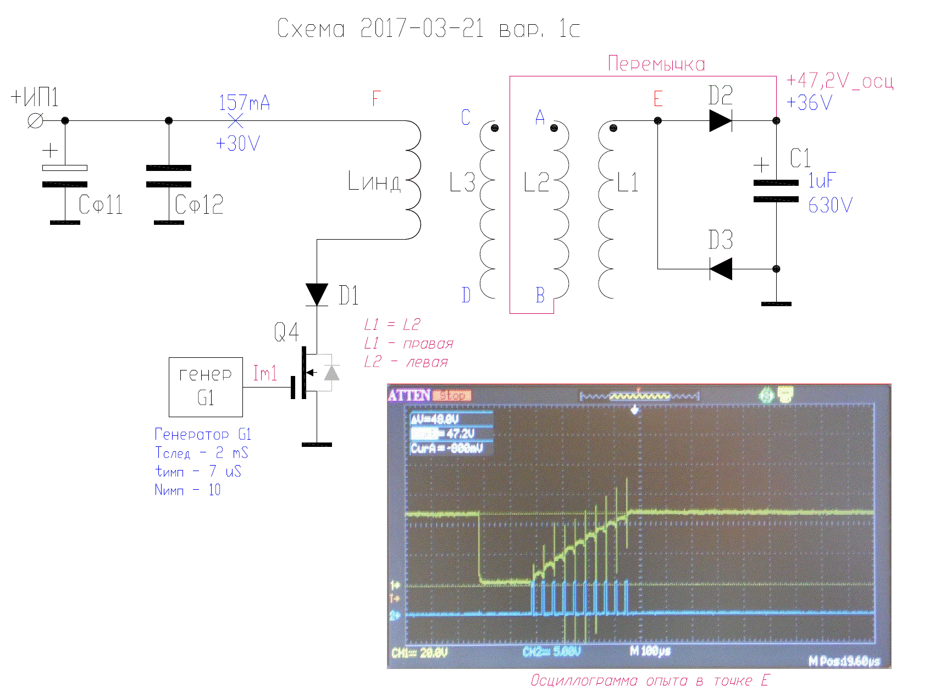Click the point 'F' label
Image resolution: width=946 pixels, height=697 pixels.
pos(376,98)
